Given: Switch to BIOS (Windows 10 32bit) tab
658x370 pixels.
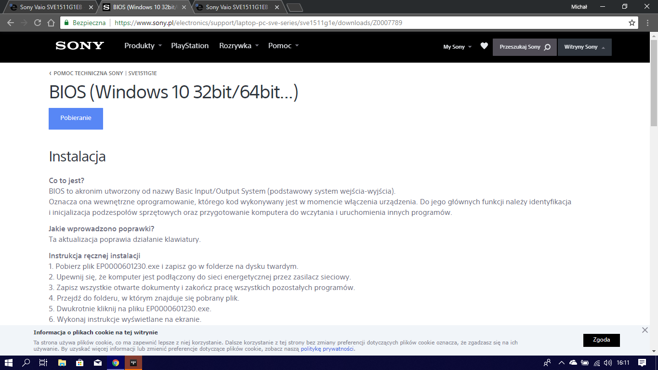Looking at the screenshot, I should click(x=145, y=7).
